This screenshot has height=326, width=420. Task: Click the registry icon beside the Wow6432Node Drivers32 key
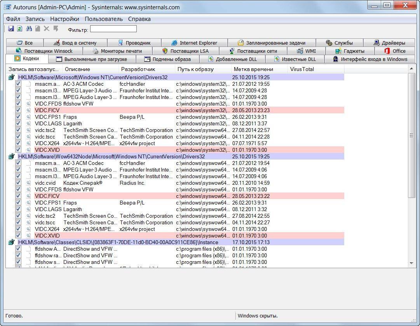click(11, 156)
